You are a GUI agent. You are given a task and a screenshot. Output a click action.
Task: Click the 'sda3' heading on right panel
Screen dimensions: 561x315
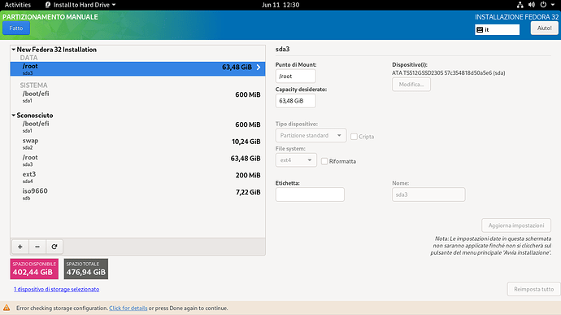pos(282,49)
